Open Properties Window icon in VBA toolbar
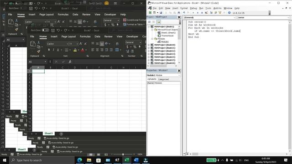Screen dimensions: 292x164 [x=216, y=13]
